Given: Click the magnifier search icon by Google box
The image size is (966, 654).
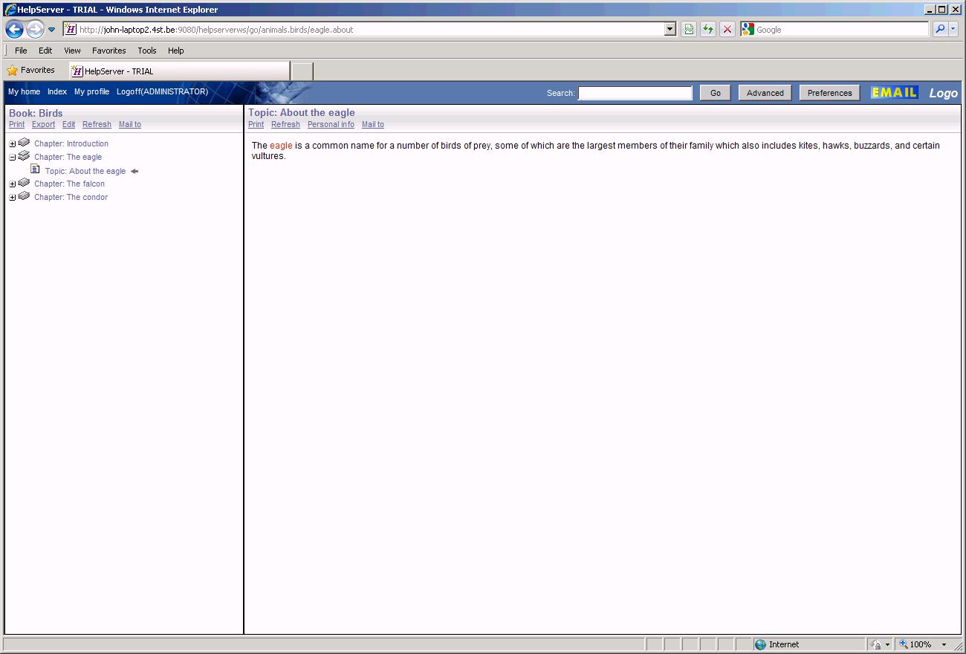Looking at the screenshot, I should [x=940, y=30].
